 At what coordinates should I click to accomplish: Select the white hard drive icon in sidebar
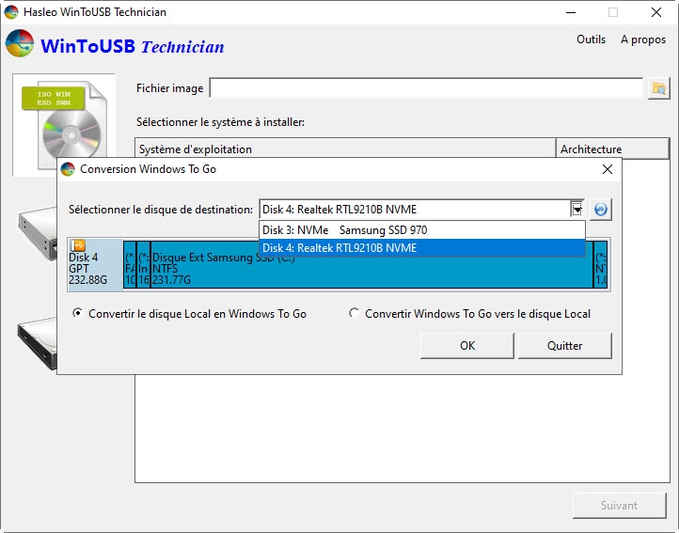[x=38, y=233]
